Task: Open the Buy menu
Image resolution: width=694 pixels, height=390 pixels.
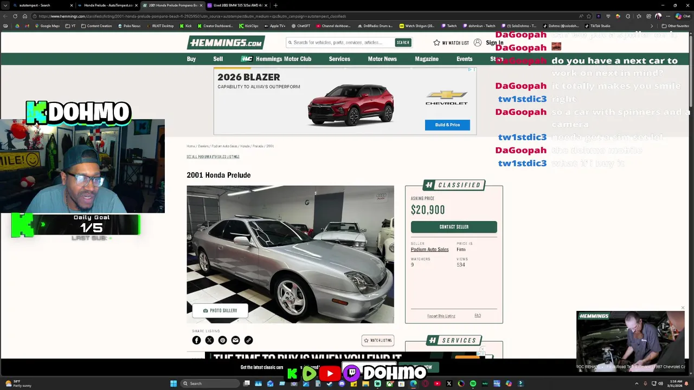Action: click(191, 59)
